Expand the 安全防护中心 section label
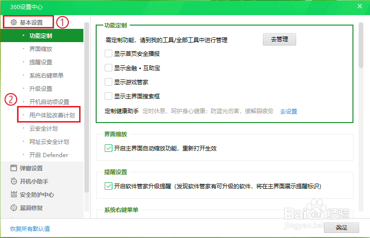The height and width of the screenshot is (238, 370). [x=37, y=194]
